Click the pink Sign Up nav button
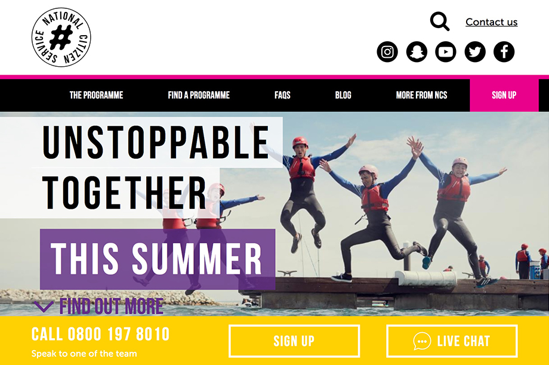This screenshot has width=549, height=365. pyautogui.click(x=504, y=95)
